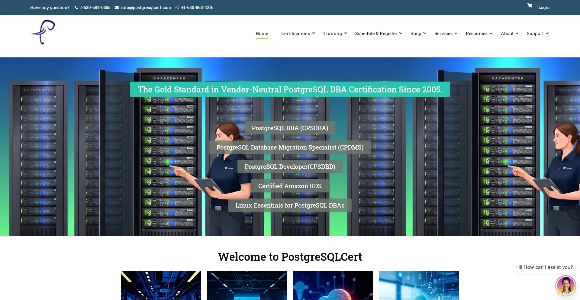Viewport: 580px width, 300px height.
Task: Click the envelope icon beside the email address
Action: point(117,8)
